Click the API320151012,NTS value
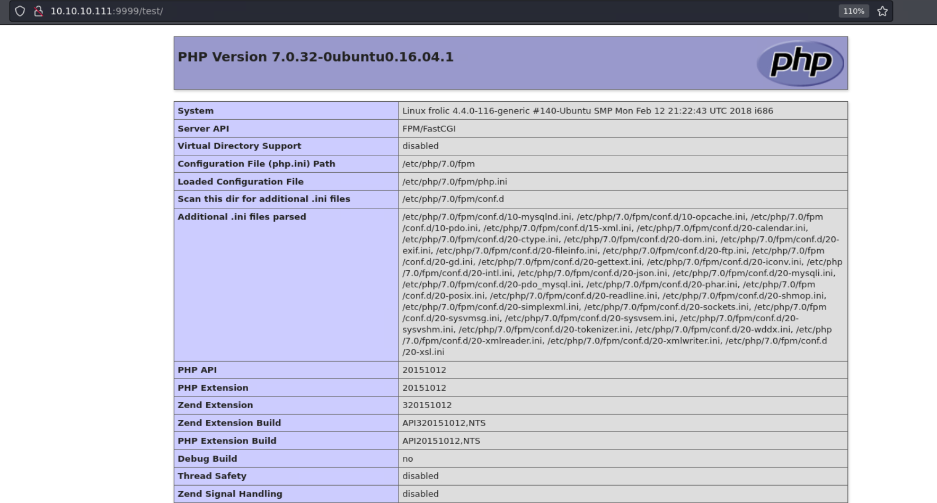The image size is (937, 503). tap(444, 423)
